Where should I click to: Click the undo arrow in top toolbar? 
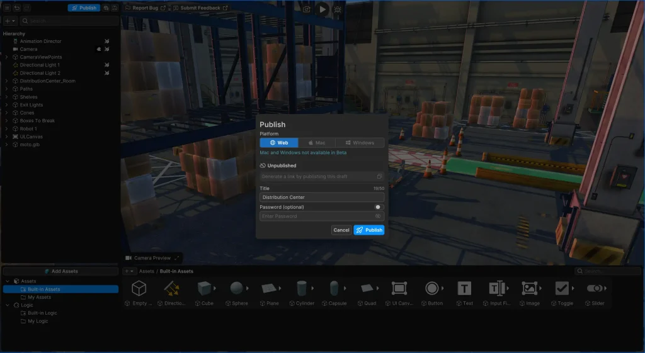(17, 8)
